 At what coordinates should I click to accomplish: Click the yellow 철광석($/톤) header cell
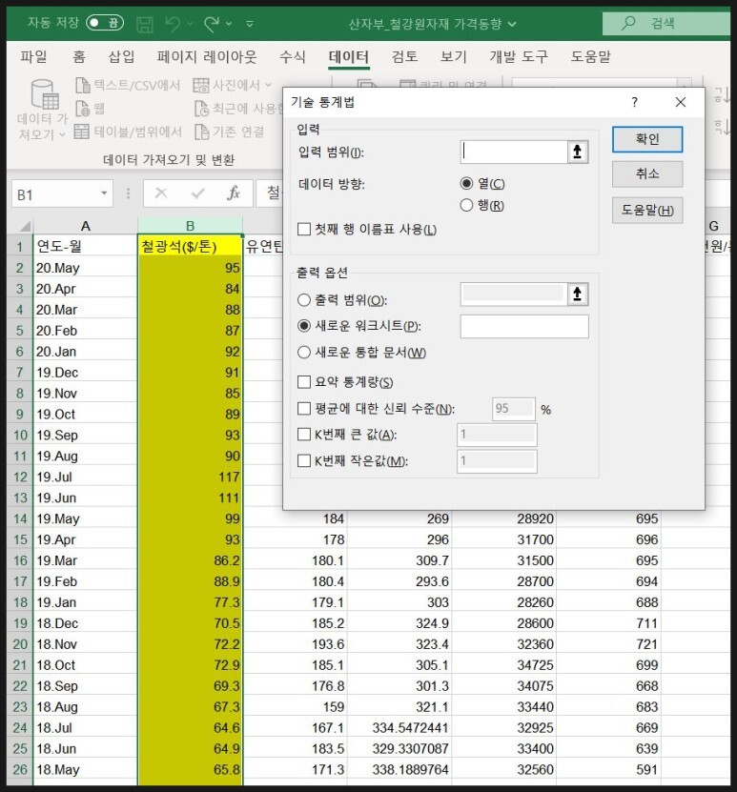190,246
